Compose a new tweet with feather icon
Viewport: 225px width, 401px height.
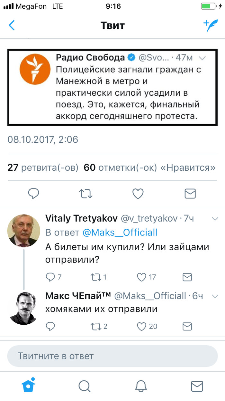coord(210,25)
